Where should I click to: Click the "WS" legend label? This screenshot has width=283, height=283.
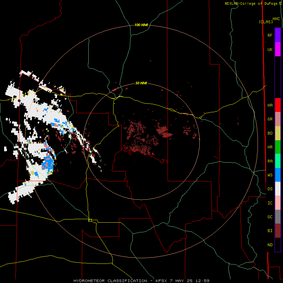pos(270,175)
